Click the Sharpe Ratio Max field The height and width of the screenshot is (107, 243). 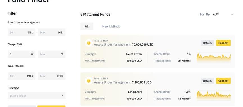[x=52, y=54]
